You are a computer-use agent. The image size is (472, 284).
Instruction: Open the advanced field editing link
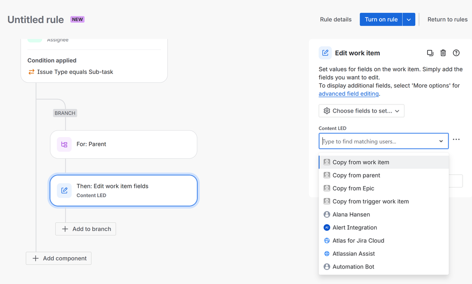click(x=349, y=94)
